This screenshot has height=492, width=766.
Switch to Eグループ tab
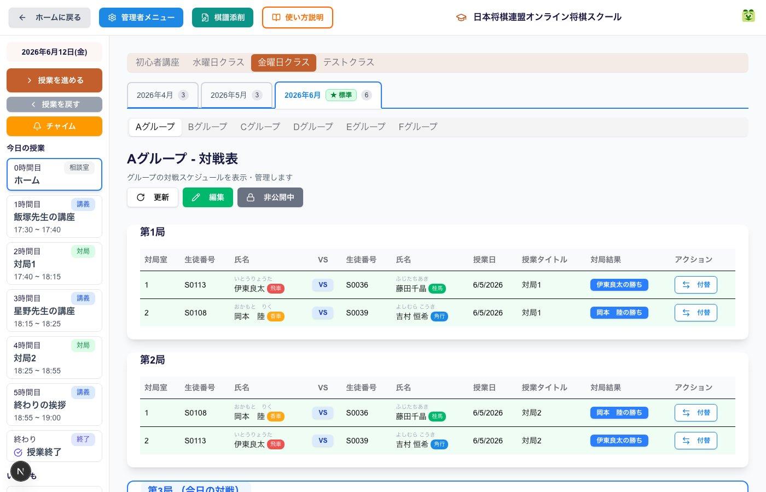coord(365,127)
